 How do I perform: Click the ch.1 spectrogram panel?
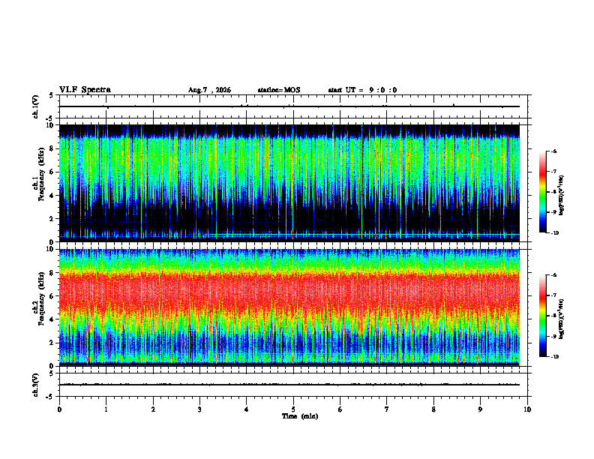[289, 183]
